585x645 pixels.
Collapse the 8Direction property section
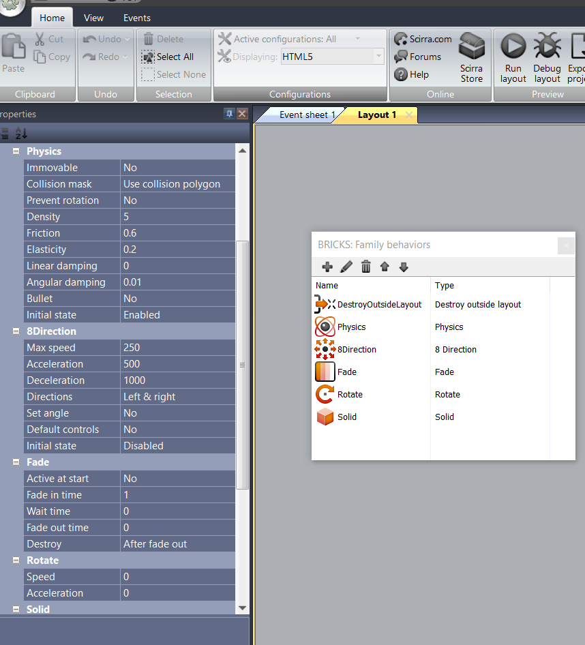click(x=16, y=331)
